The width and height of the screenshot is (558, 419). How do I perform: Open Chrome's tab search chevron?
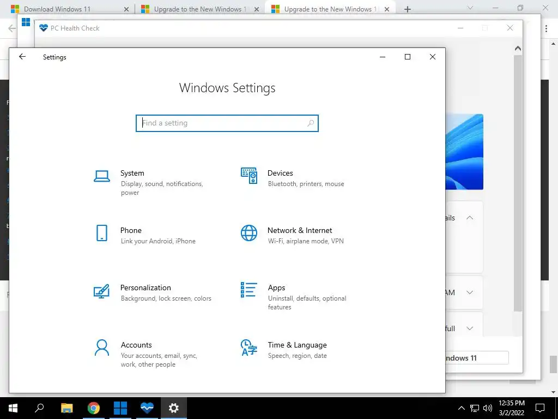[x=470, y=8]
